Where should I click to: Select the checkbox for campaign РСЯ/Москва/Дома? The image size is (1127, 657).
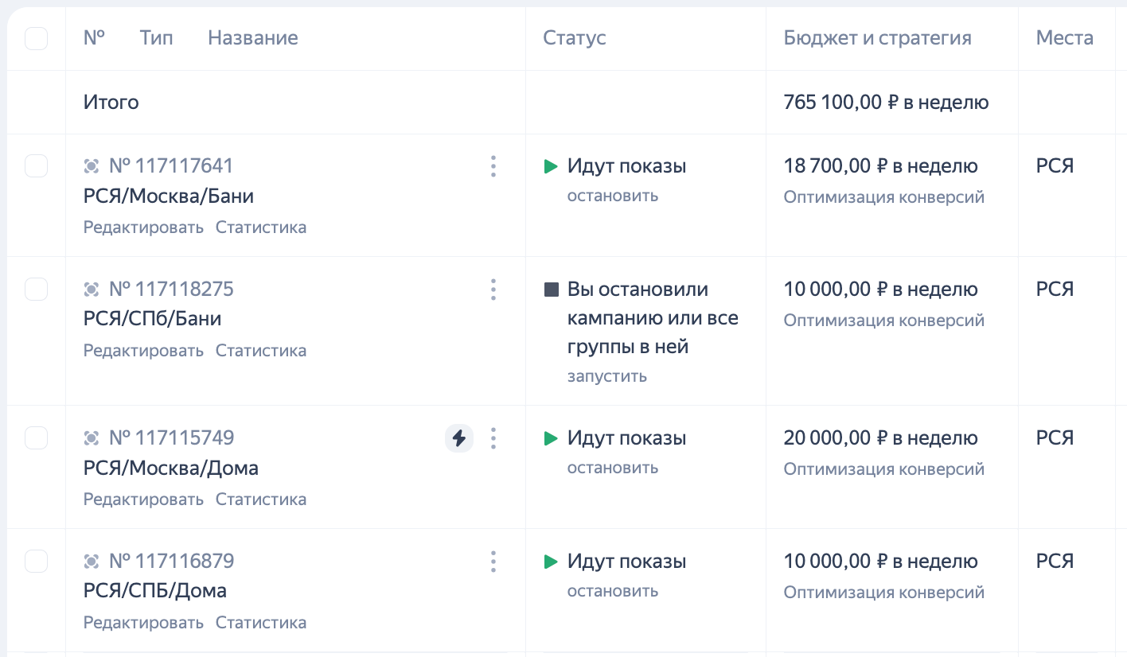[x=37, y=438]
